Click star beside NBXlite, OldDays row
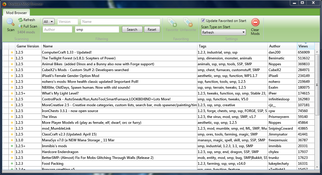Viewport: 322px width, 175px height. point(12,88)
